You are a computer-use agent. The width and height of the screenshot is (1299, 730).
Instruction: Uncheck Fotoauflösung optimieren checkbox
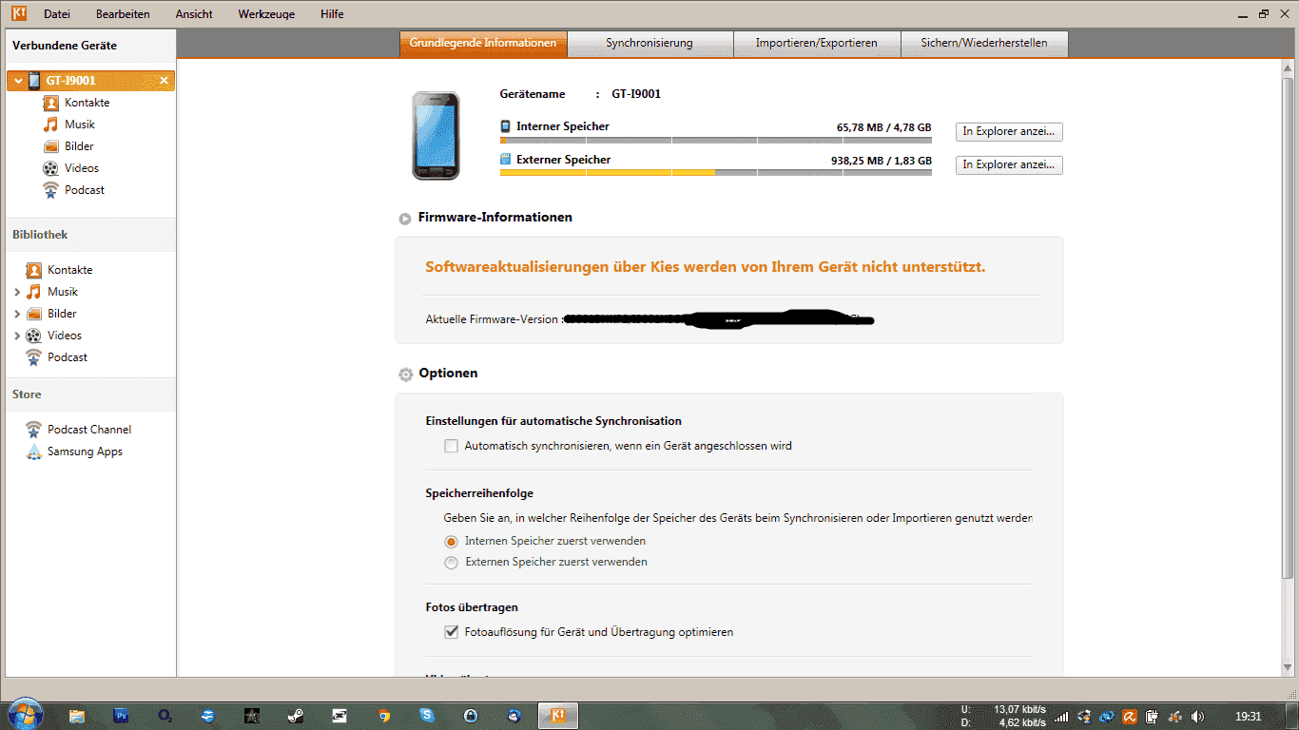tap(452, 632)
